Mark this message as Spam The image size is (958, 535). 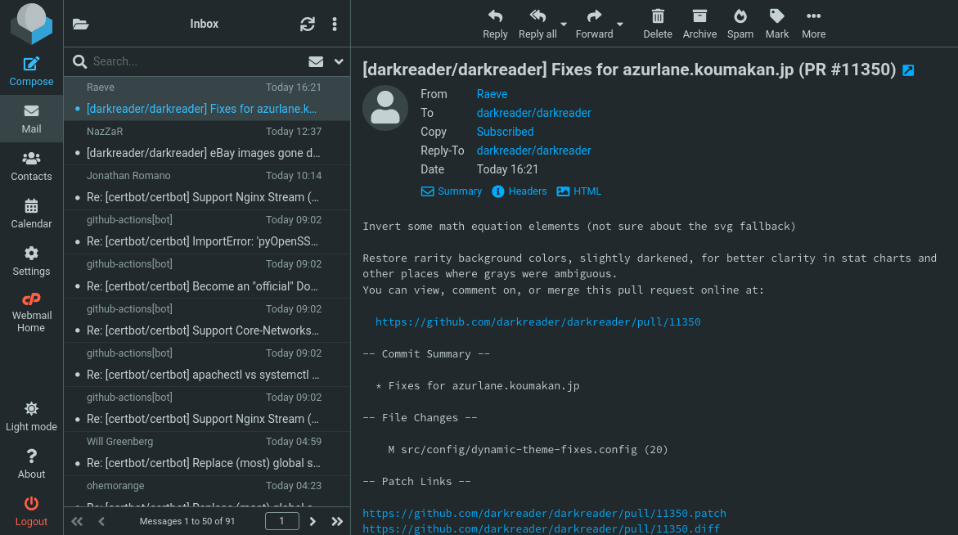tap(740, 24)
